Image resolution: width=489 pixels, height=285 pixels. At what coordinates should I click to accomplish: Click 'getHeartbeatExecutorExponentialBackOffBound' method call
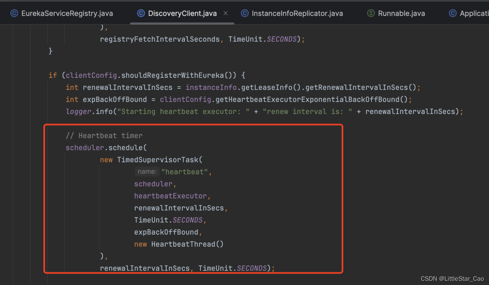click(307, 99)
